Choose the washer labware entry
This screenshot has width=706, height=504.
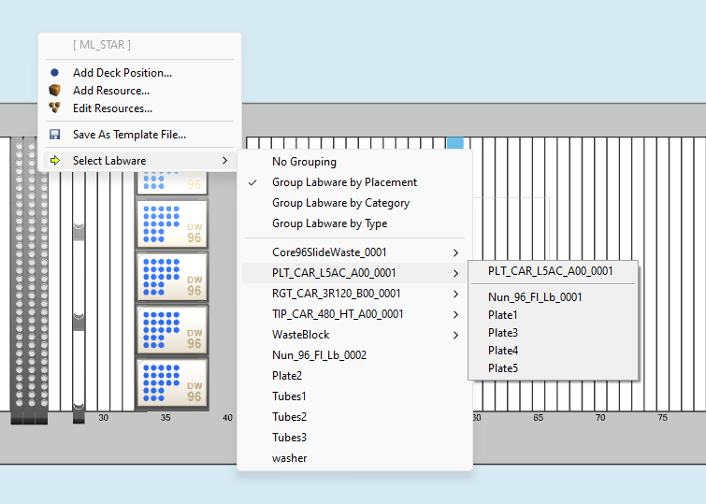coord(289,458)
